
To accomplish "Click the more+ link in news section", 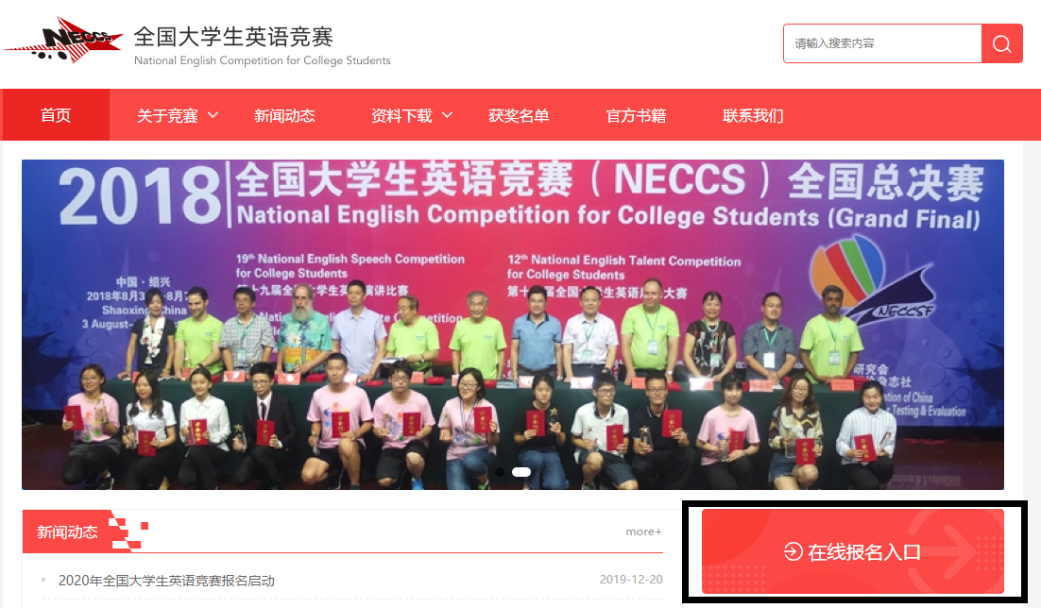I will click(643, 532).
